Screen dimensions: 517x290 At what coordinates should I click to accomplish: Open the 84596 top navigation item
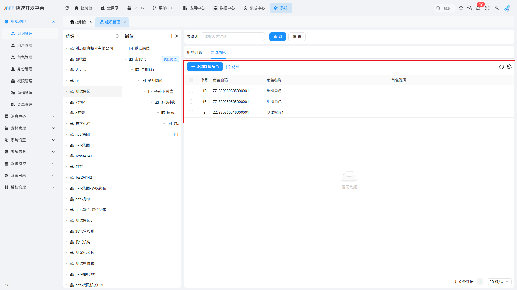[135, 8]
